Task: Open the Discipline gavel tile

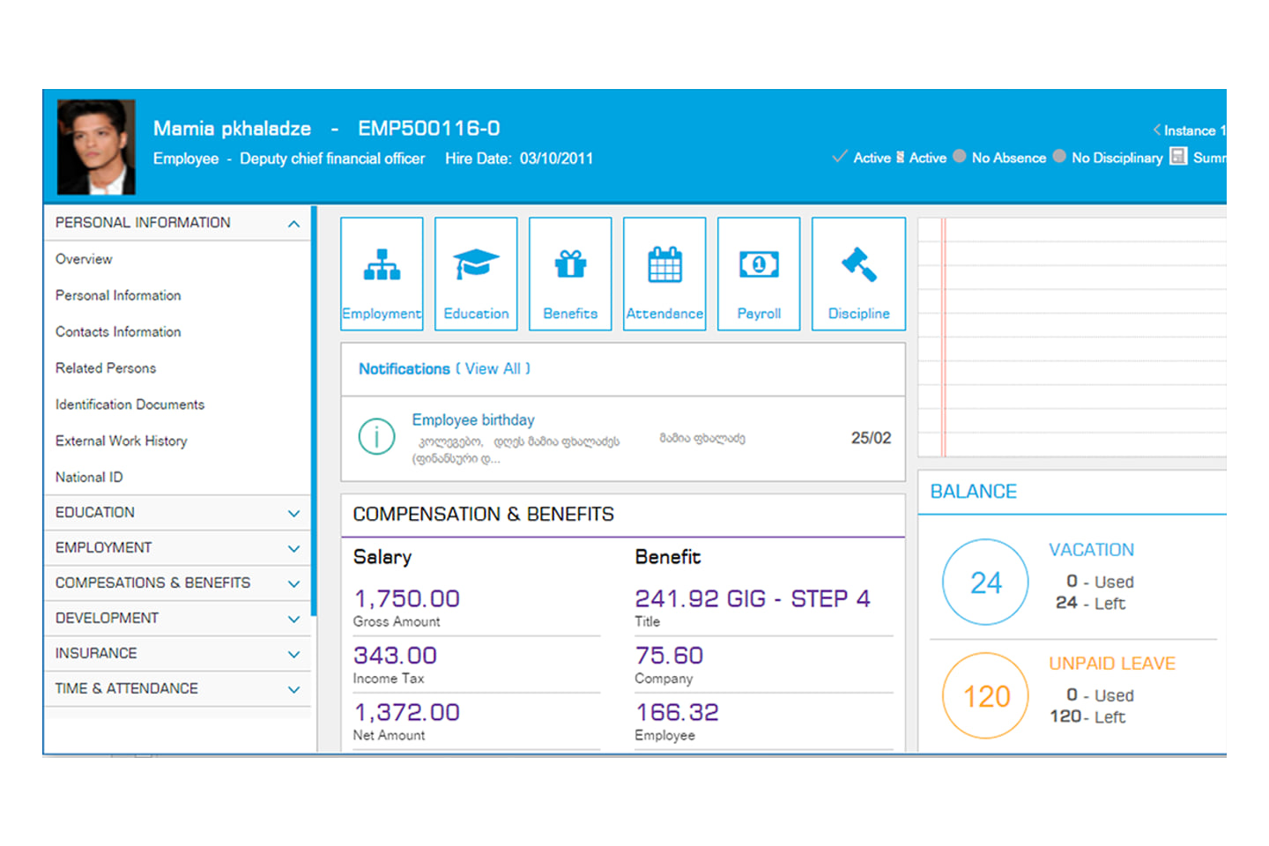Action: pyautogui.click(x=858, y=274)
